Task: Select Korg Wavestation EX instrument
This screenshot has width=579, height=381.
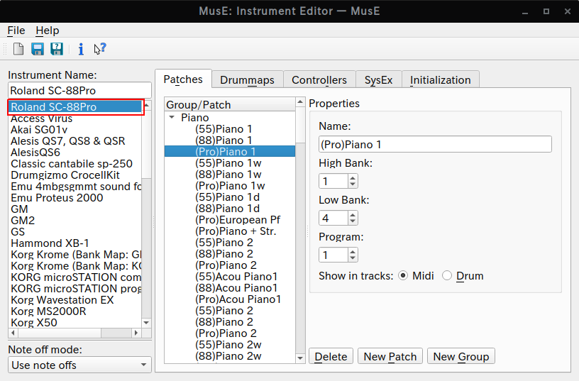Action: [75, 300]
